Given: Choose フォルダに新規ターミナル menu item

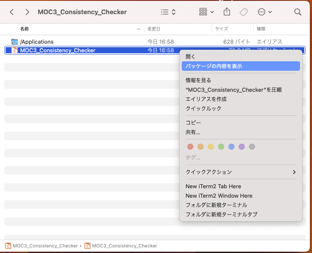Looking at the screenshot, I should coord(241,205).
